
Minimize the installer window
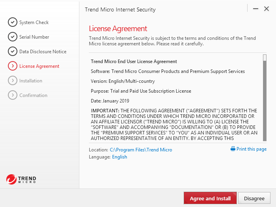pos(255,9)
